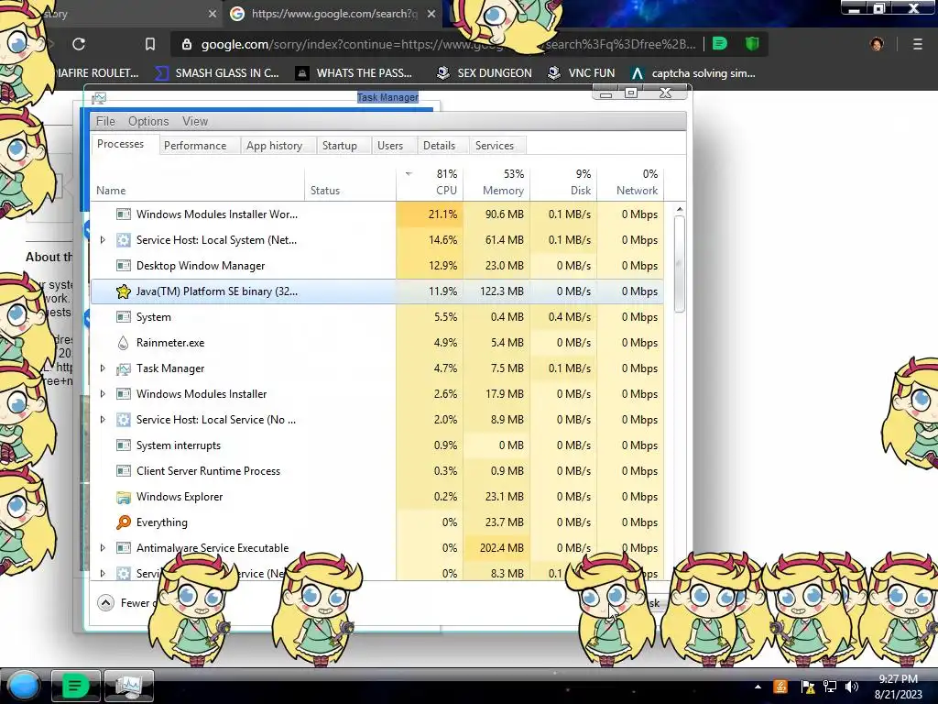Open the captcha solving sim... bookmark
Screen dimensions: 938x704
tap(694, 73)
